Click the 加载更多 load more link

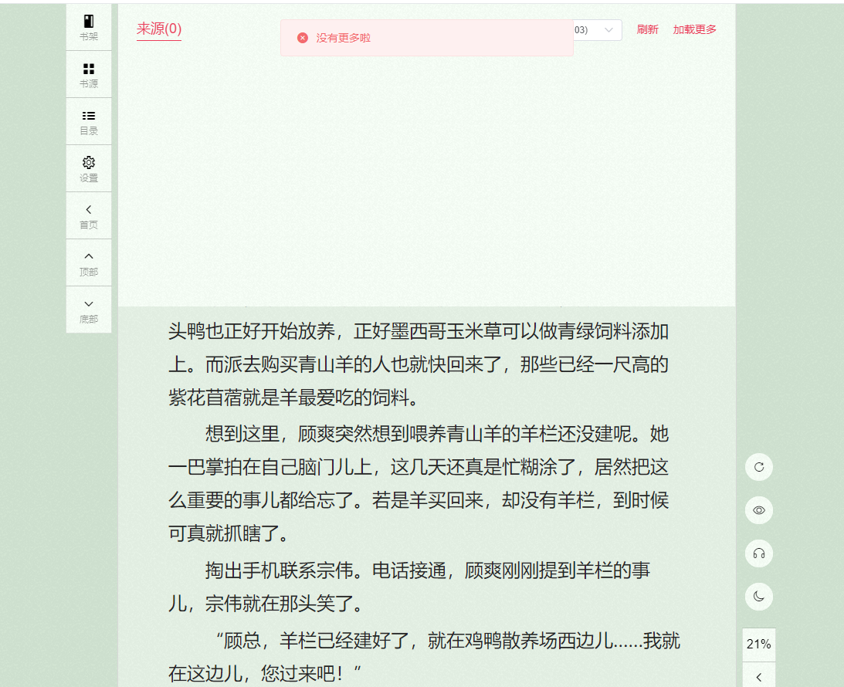pos(694,29)
